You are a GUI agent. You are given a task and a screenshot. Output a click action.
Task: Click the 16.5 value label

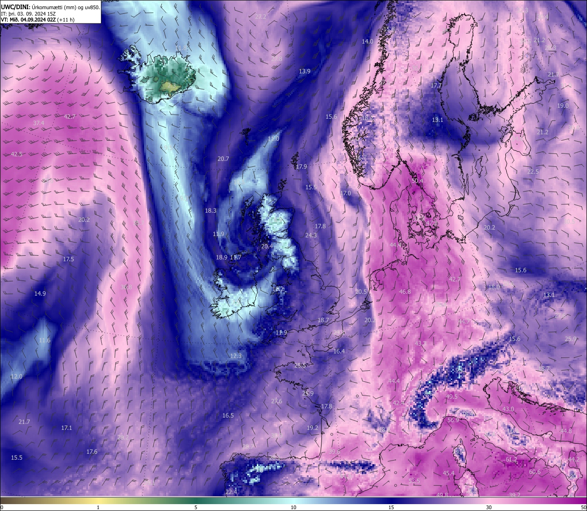point(228,415)
